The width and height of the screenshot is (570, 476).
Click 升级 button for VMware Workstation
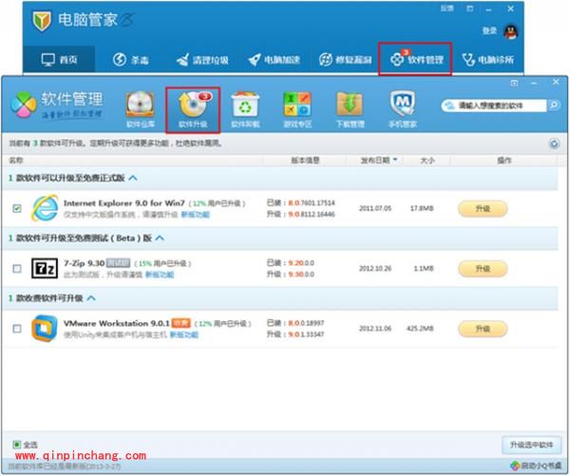point(483,329)
